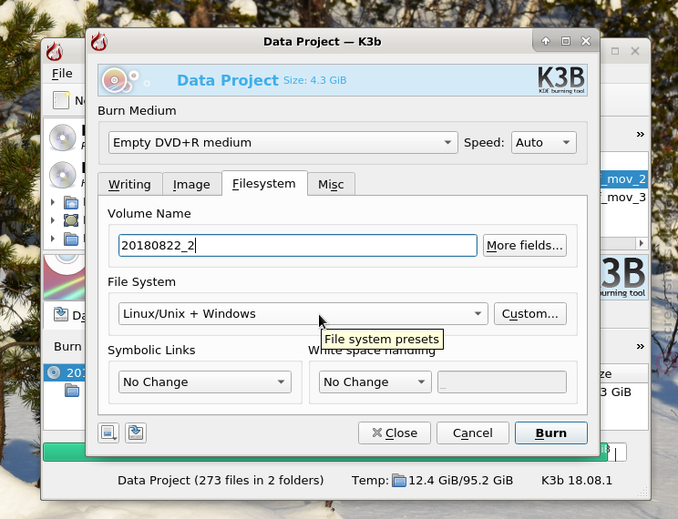The image size is (678, 519).
Task: Switch to the Writing tab
Action: coord(129,185)
